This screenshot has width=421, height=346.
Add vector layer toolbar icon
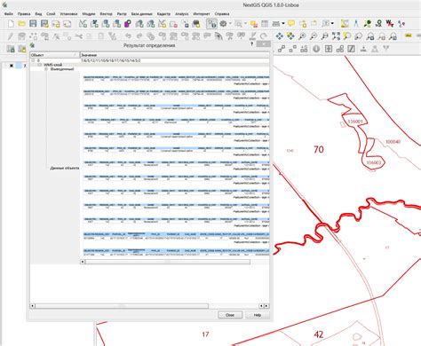click(83, 24)
